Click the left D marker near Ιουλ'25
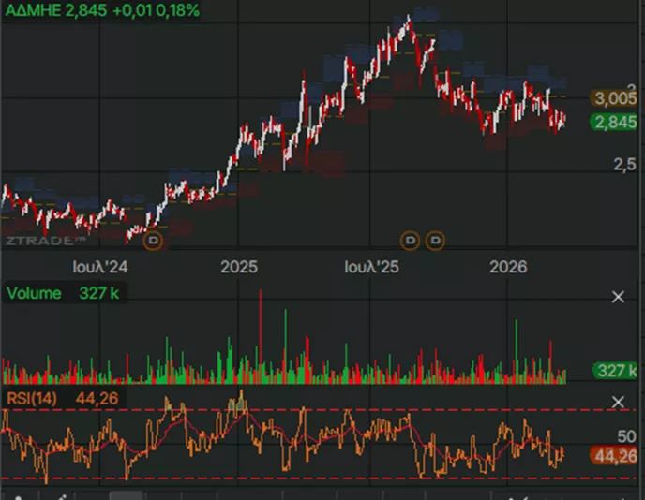 coord(410,242)
